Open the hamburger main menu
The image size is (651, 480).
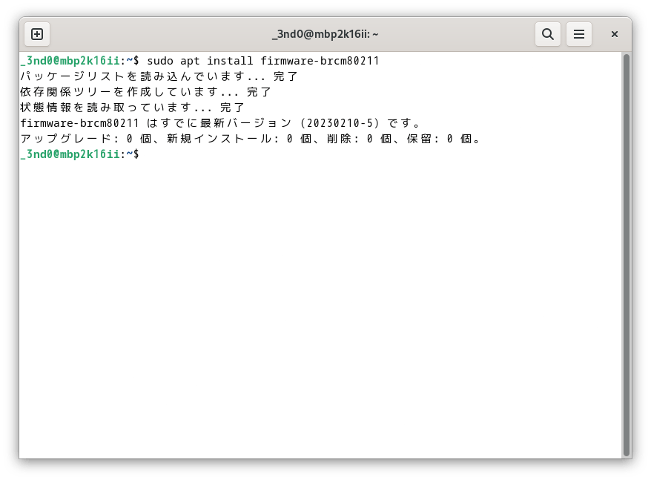click(579, 34)
